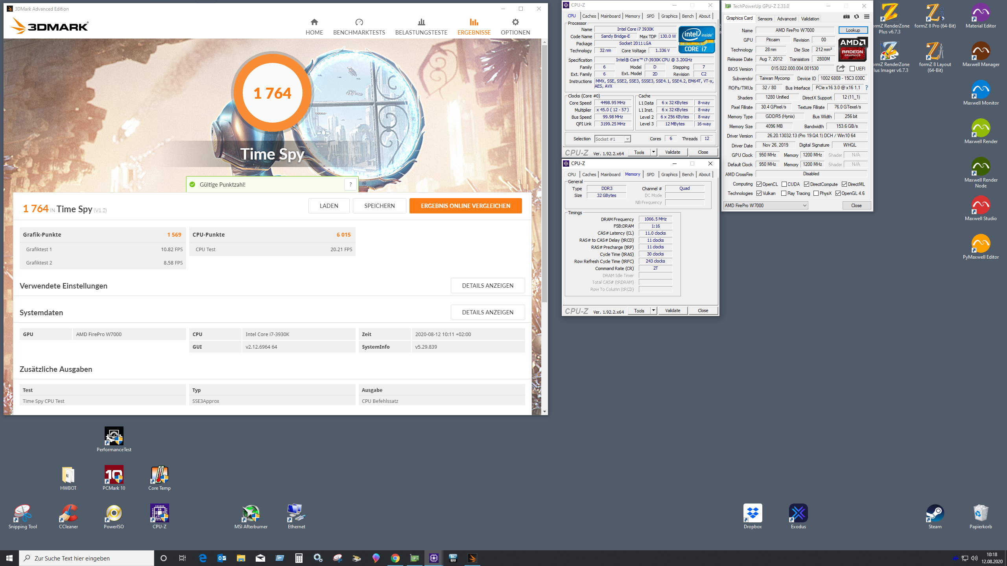Toggle the OpenCL checkbox in GPU-Z

pos(759,184)
